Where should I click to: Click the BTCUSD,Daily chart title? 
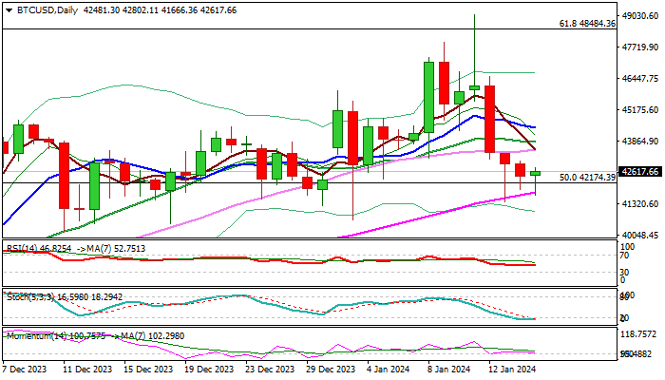point(47,10)
